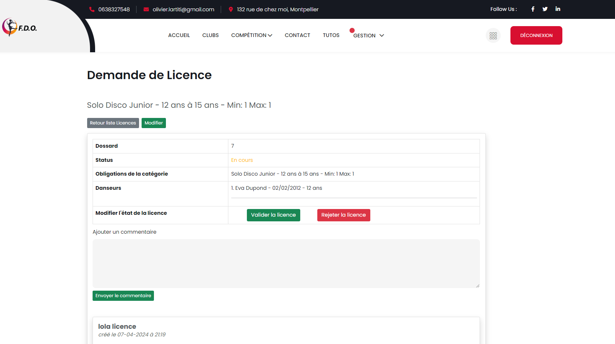Click the email envelope icon
The width and height of the screenshot is (615, 344).
pos(146,9)
